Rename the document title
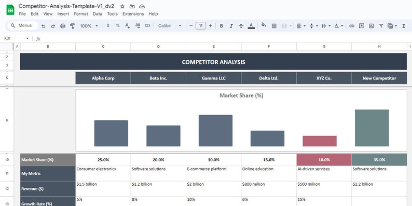The width and height of the screenshot is (412, 206). tap(66, 6)
